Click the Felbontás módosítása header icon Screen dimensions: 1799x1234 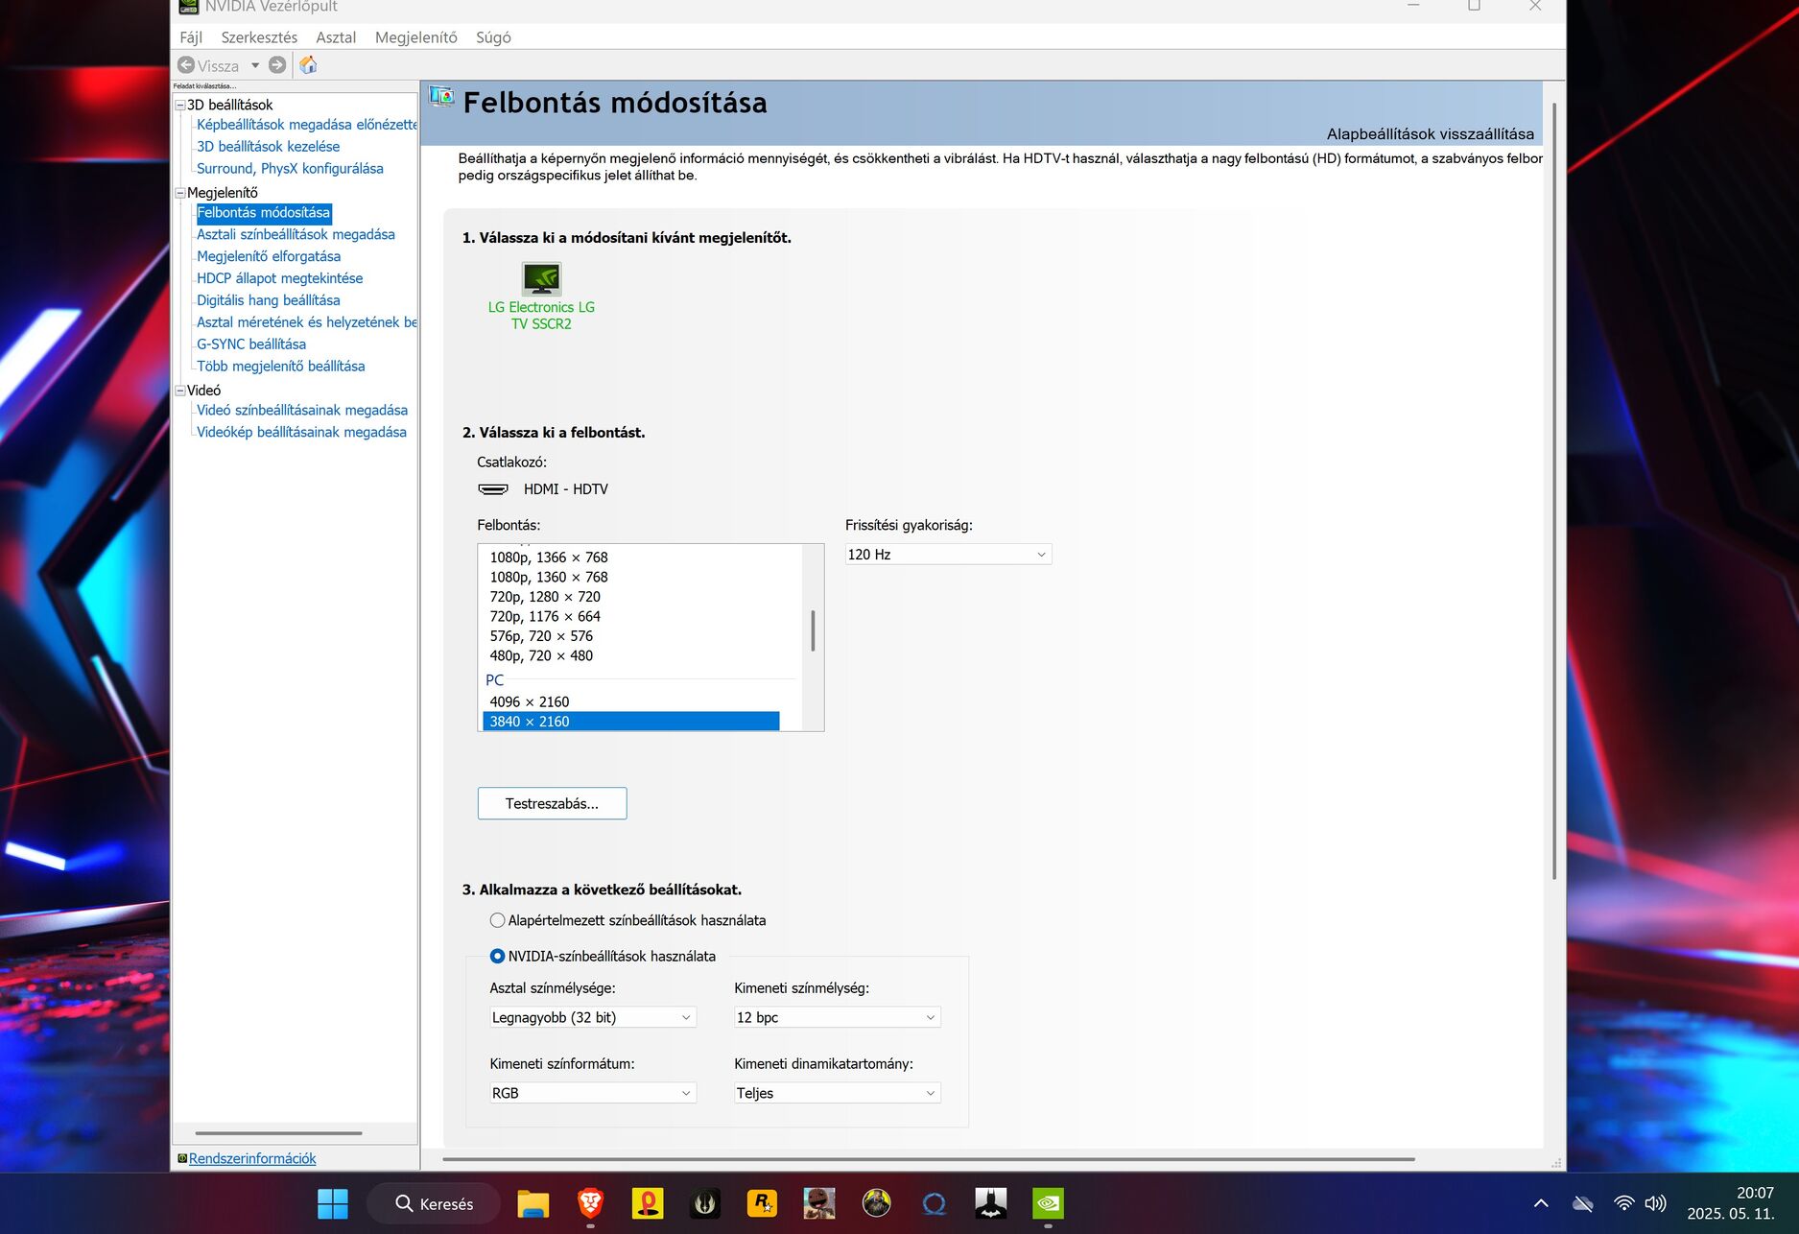click(x=442, y=96)
